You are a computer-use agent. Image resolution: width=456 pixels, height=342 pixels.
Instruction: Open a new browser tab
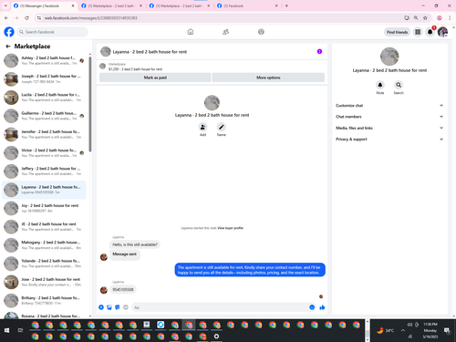tap(286, 5)
